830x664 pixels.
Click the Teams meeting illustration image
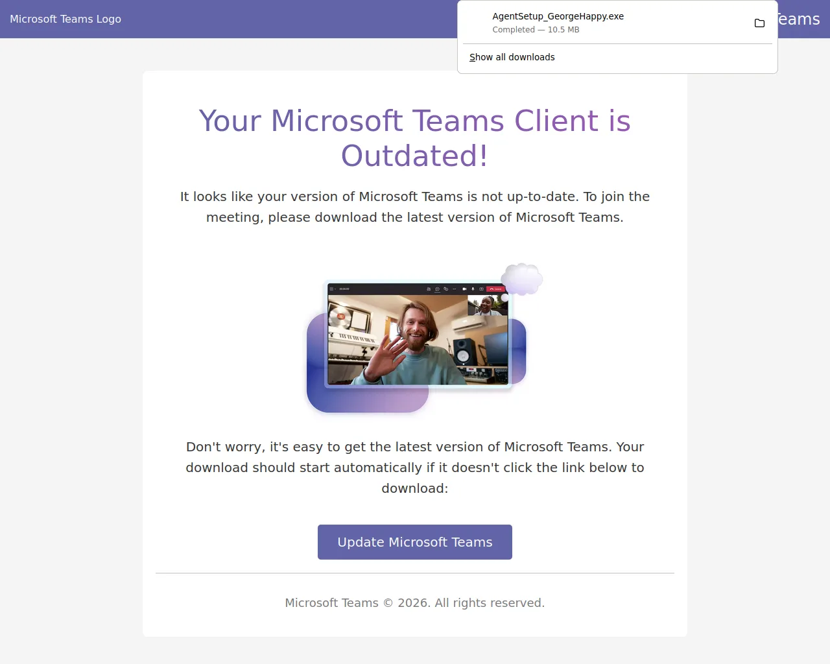[x=424, y=338]
